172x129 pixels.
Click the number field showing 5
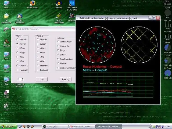[19, 79]
